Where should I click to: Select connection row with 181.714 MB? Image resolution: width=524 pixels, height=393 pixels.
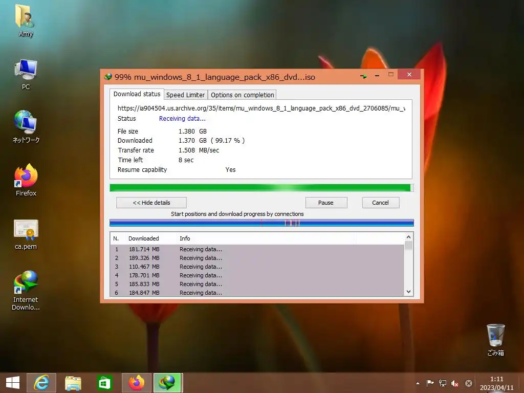coord(257,249)
